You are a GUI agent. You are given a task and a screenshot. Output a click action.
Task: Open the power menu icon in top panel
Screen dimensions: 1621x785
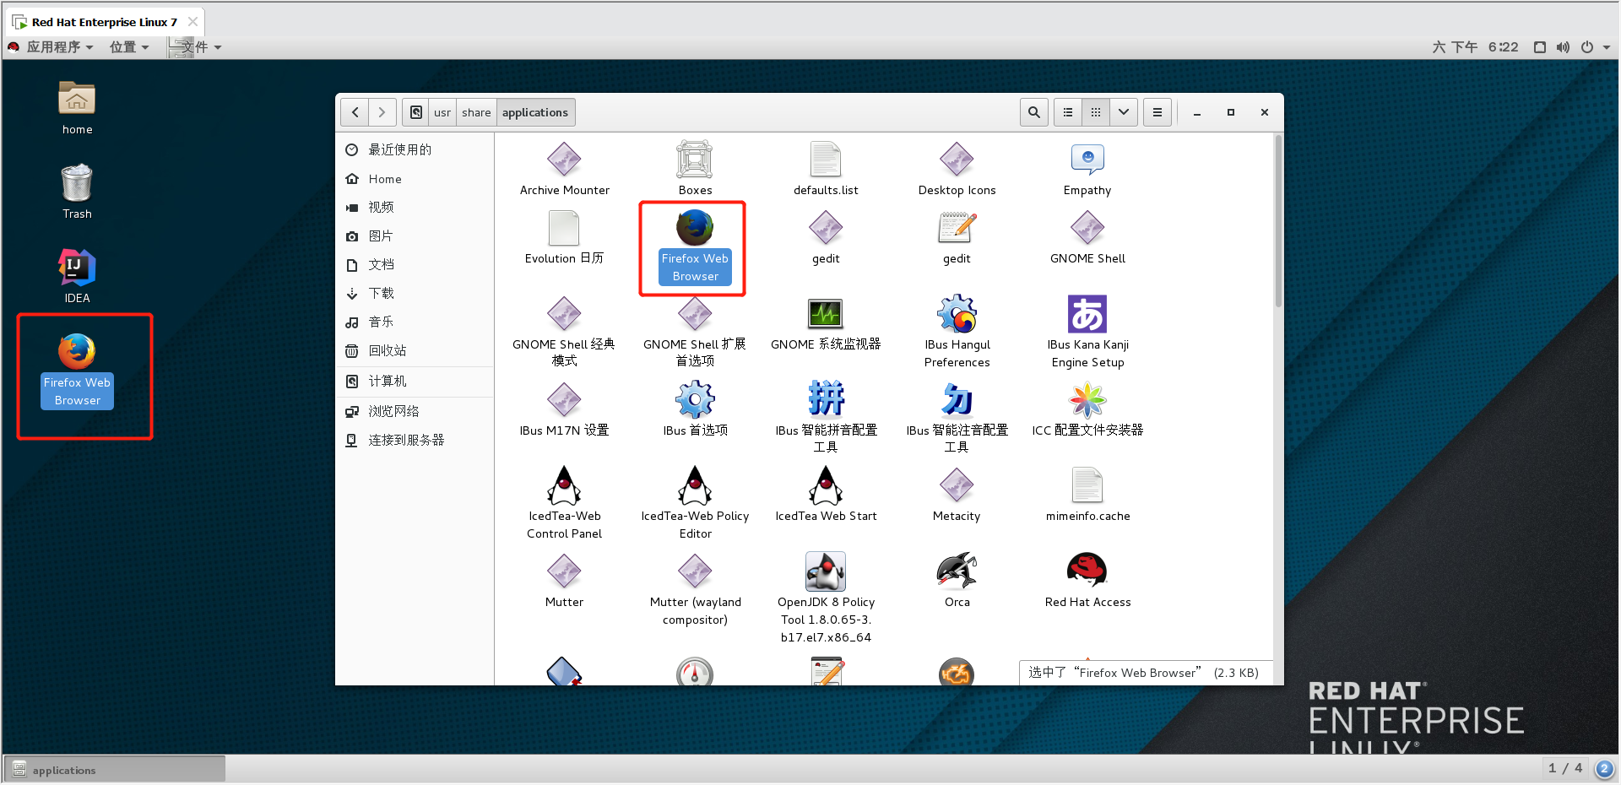(x=1587, y=47)
